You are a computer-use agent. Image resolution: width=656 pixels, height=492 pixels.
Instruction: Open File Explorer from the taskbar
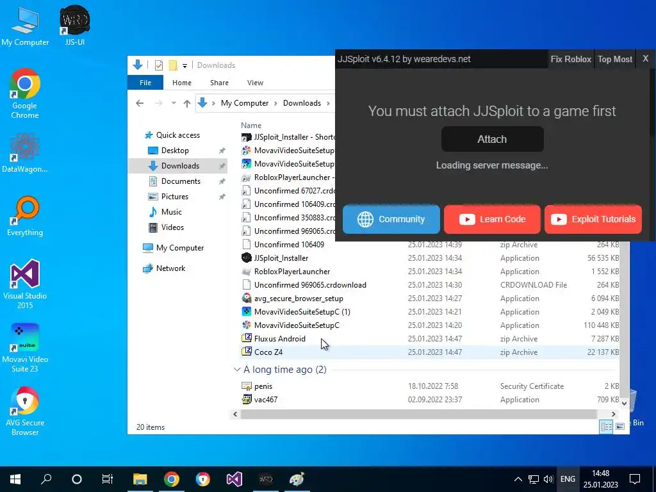point(140,479)
